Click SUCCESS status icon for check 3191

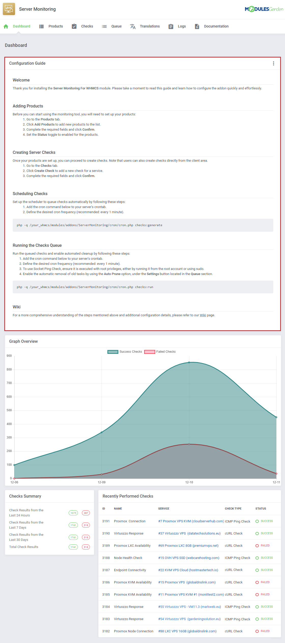tap(257, 521)
